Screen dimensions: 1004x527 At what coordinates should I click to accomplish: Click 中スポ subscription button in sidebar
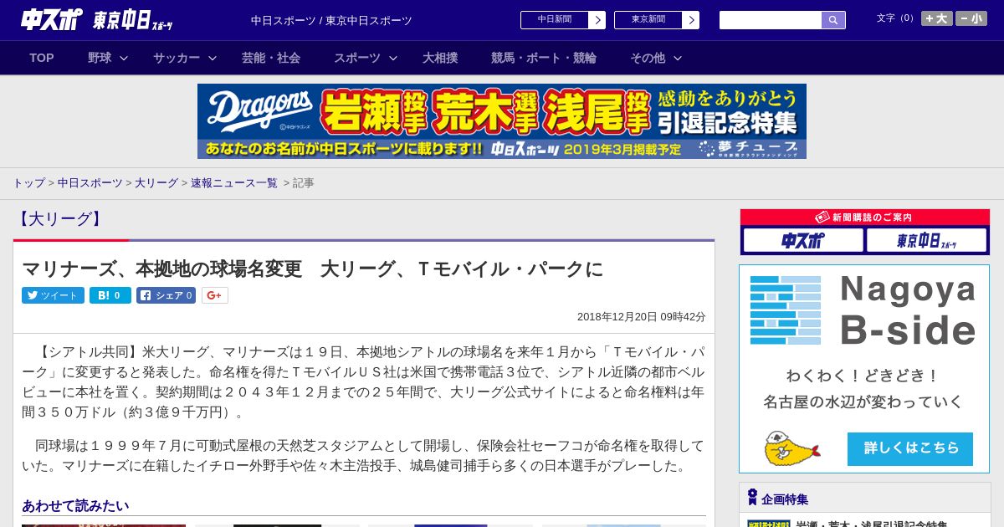[x=803, y=241]
